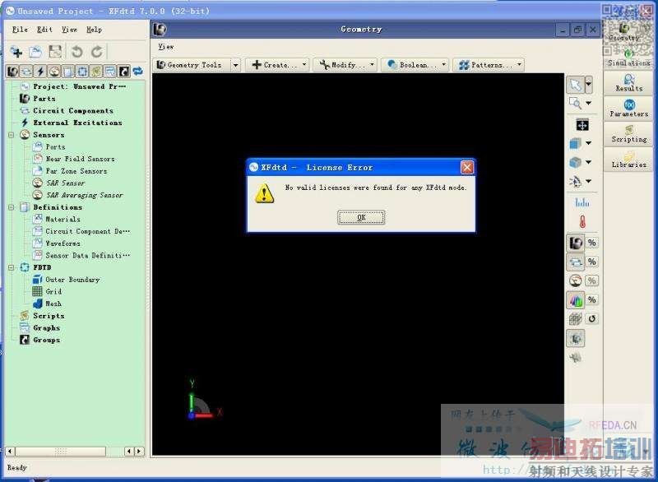Close the License Error dialog

(x=467, y=167)
